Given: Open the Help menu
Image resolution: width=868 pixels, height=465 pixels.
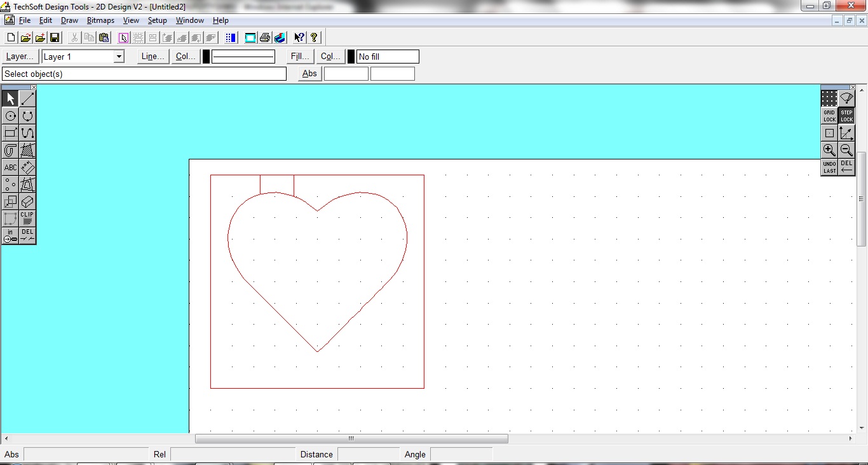Looking at the screenshot, I should (220, 20).
